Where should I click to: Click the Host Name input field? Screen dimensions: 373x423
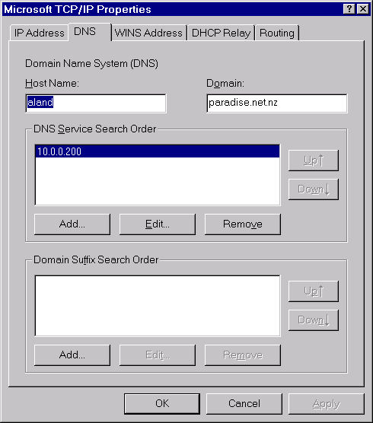coord(96,103)
